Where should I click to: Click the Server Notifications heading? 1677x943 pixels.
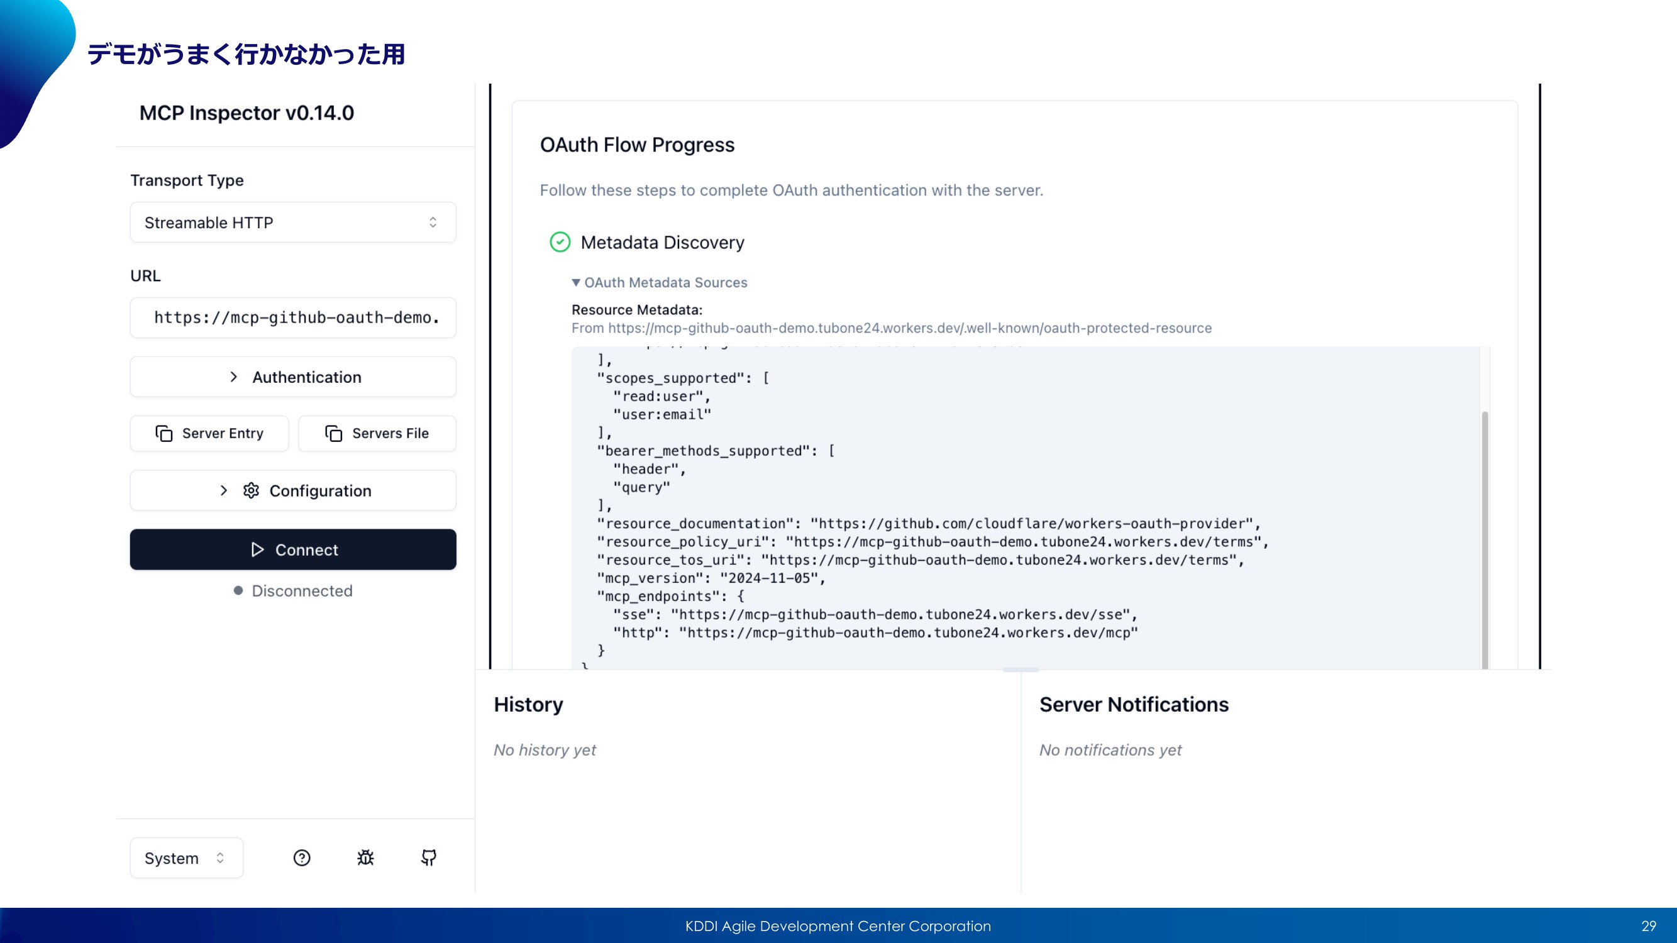pos(1134,704)
